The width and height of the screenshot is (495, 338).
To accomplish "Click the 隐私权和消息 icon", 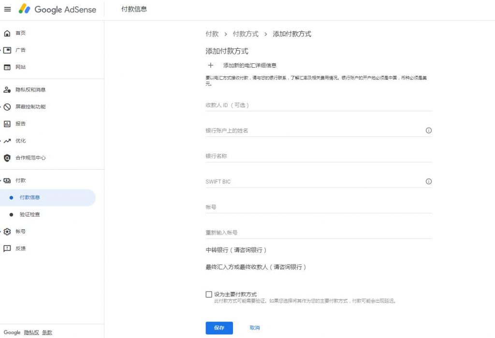I will pos(7,90).
